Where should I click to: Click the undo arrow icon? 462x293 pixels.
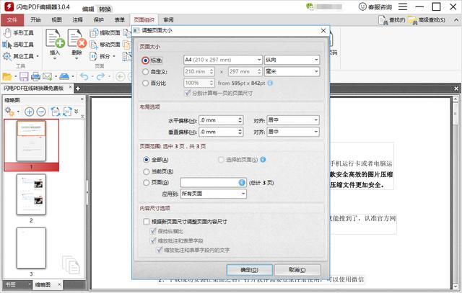click(x=84, y=76)
